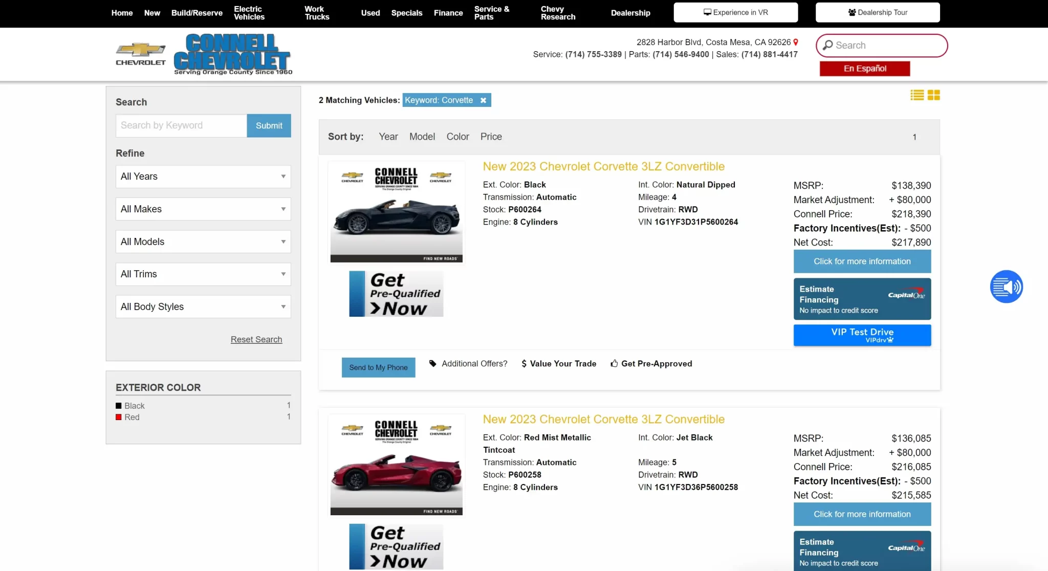Viewport: 1048px width, 571px height.
Task: Click the black Corvette thumbnail
Action: (397, 212)
